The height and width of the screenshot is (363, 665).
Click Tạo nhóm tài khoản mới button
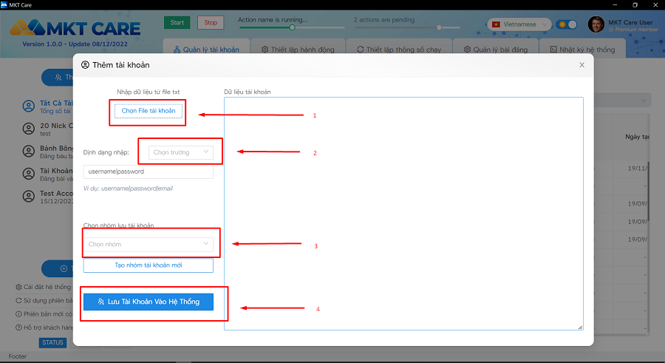148,265
